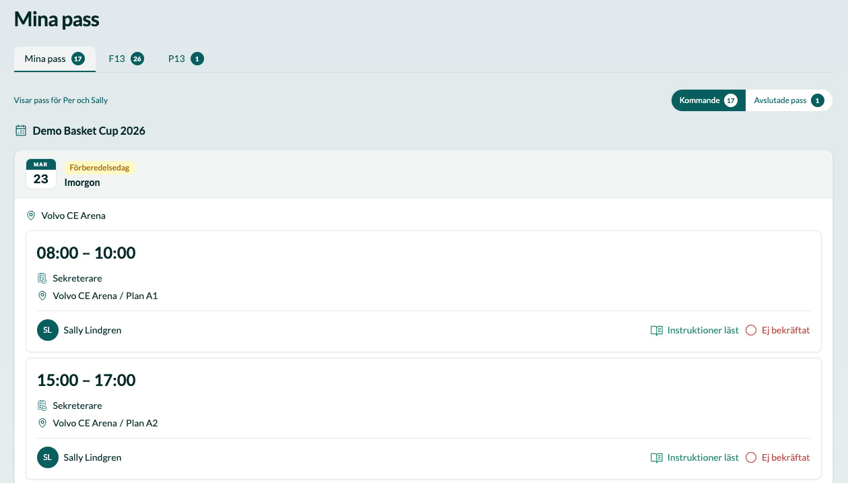Image resolution: width=848 pixels, height=483 pixels.
Task: Click the location pin icon for Plan A1
Action: 42,296
